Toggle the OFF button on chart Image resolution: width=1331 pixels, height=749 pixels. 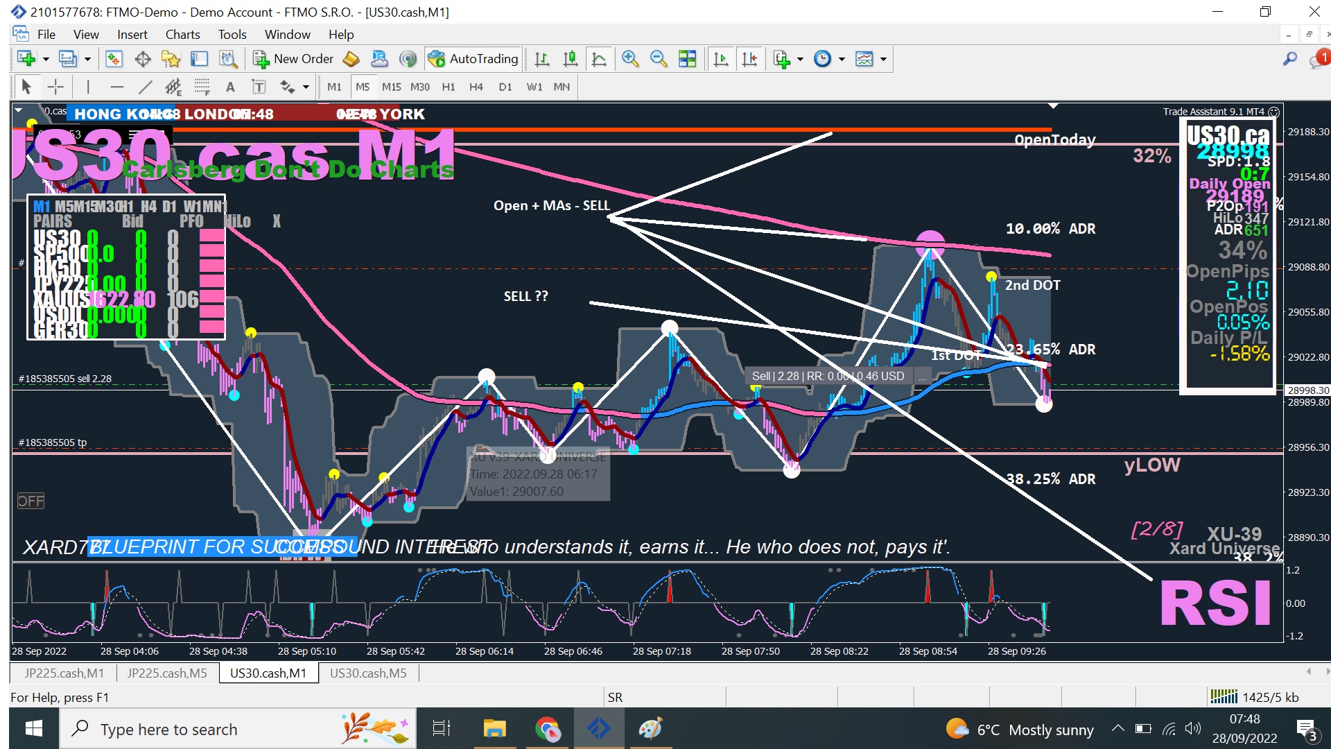31,501
